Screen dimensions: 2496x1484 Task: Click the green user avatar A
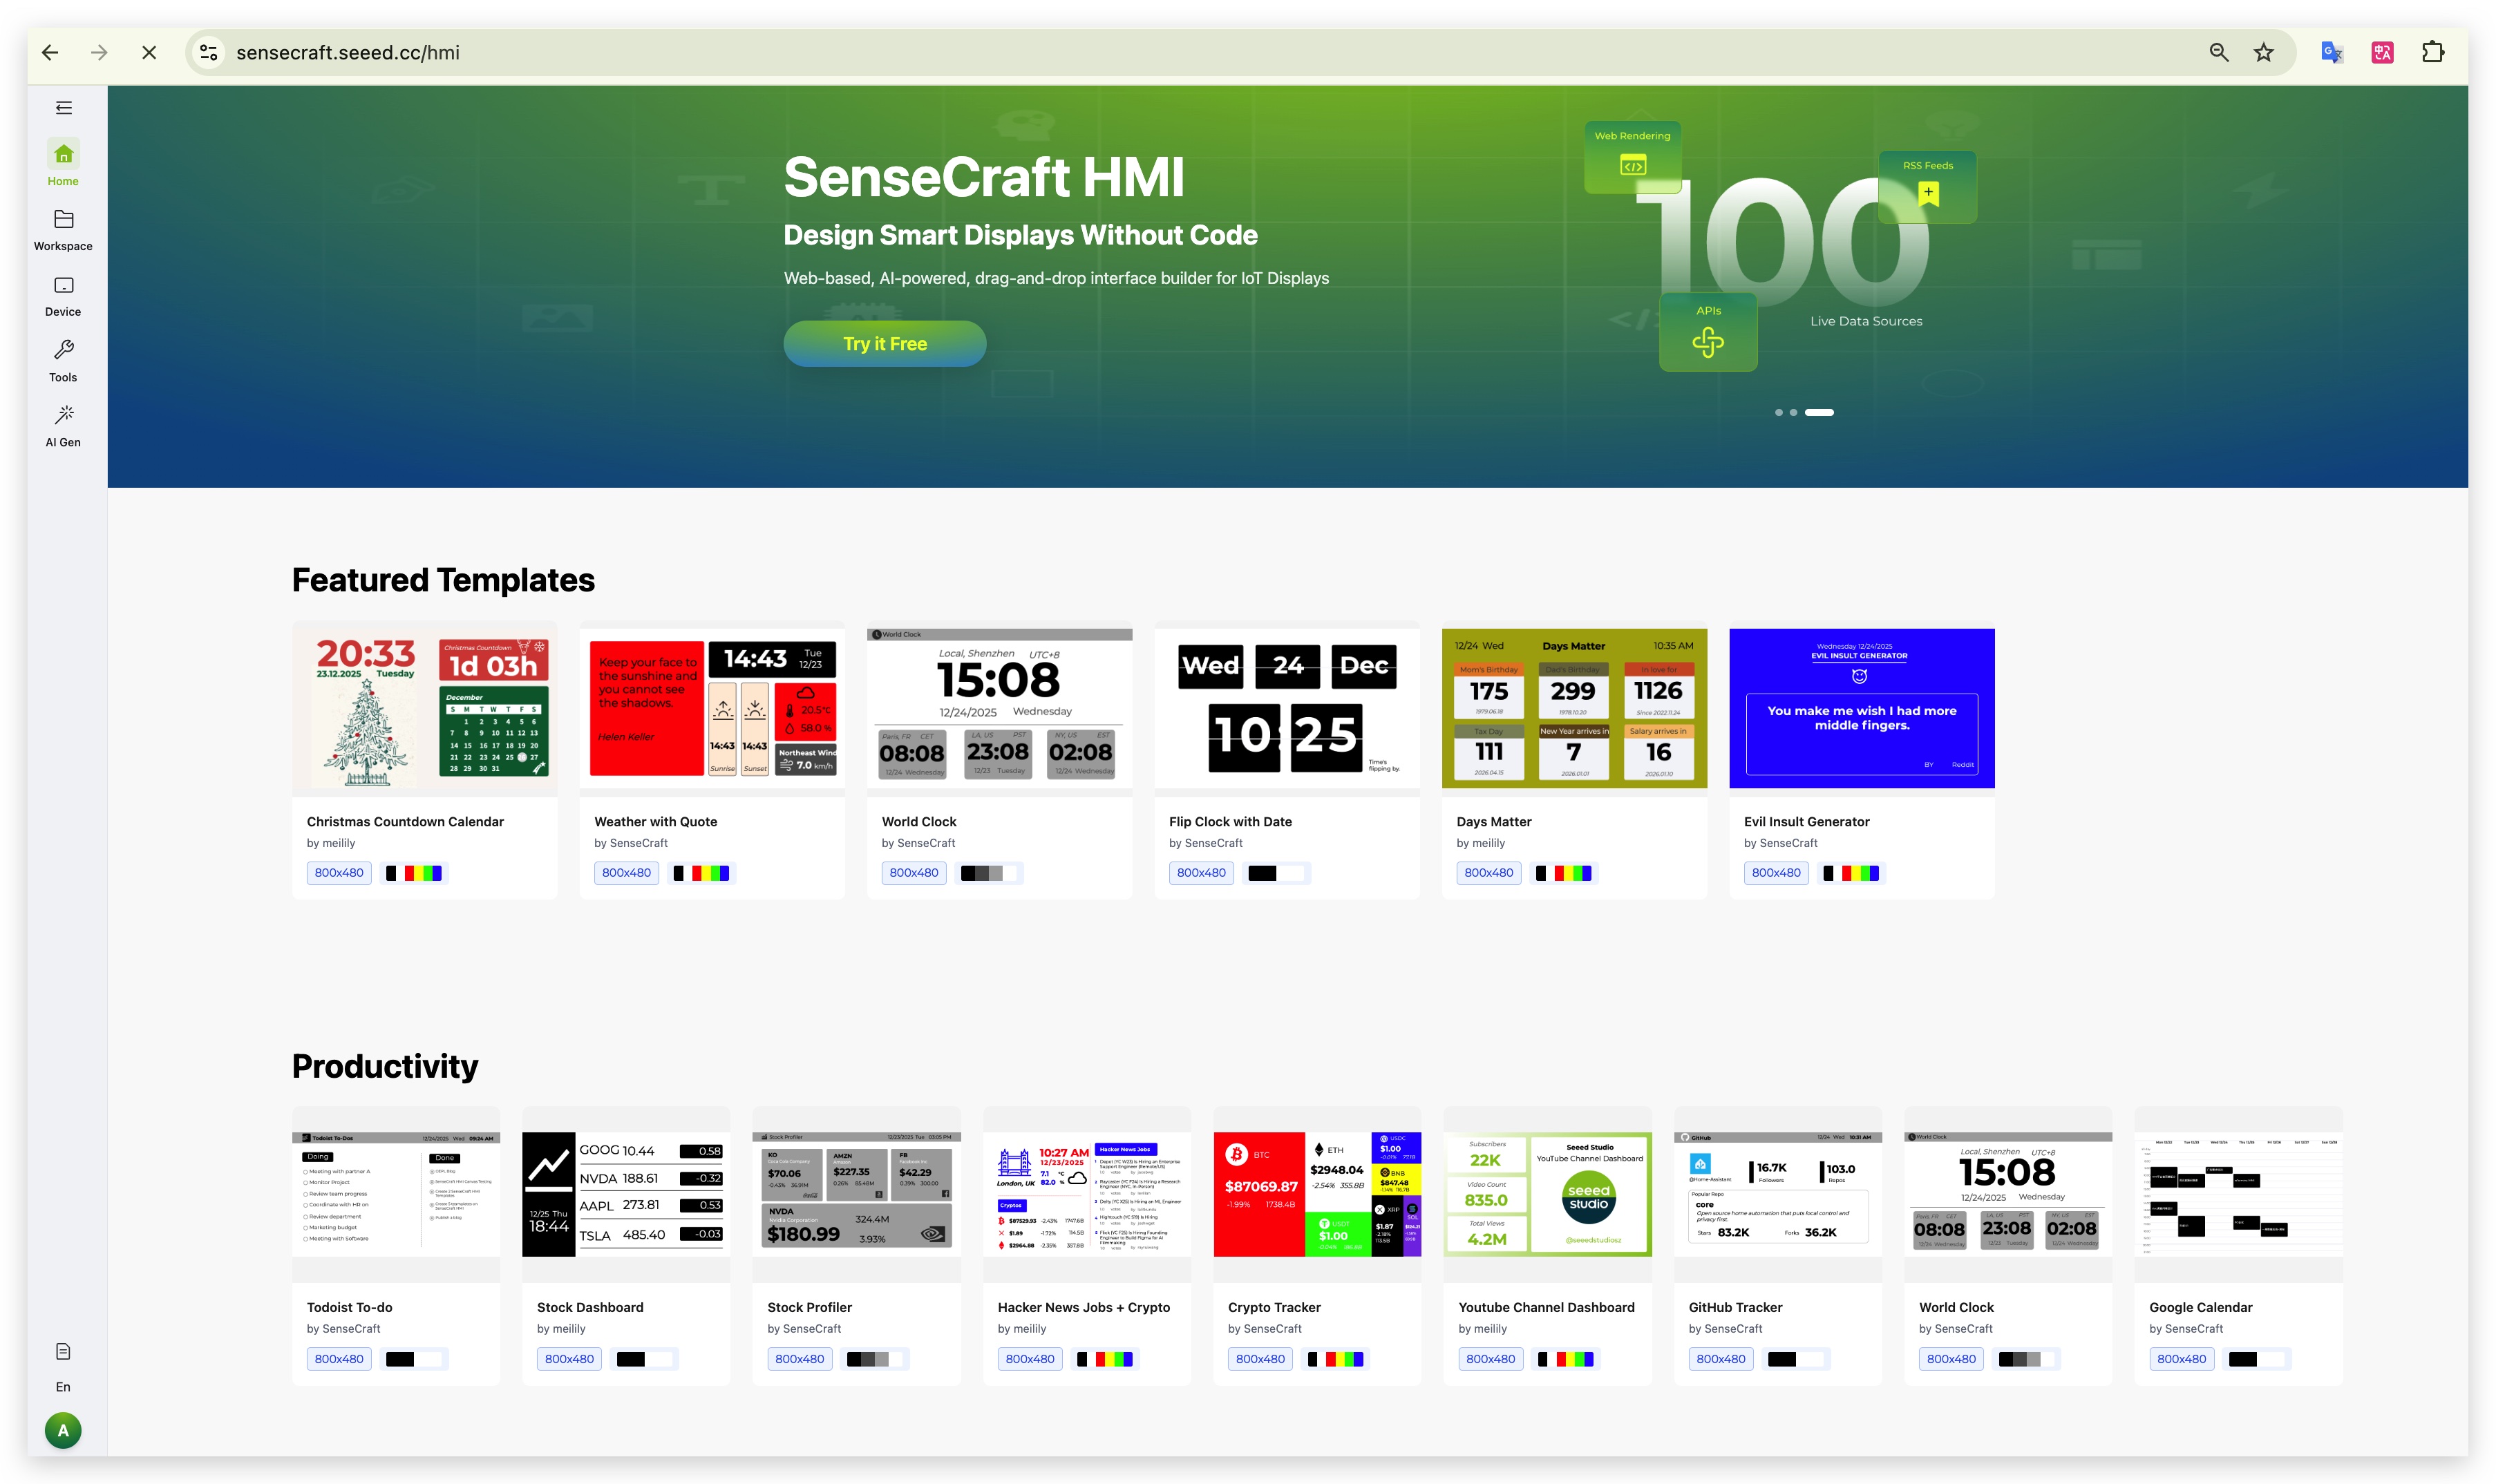(x=63, y=1430)
